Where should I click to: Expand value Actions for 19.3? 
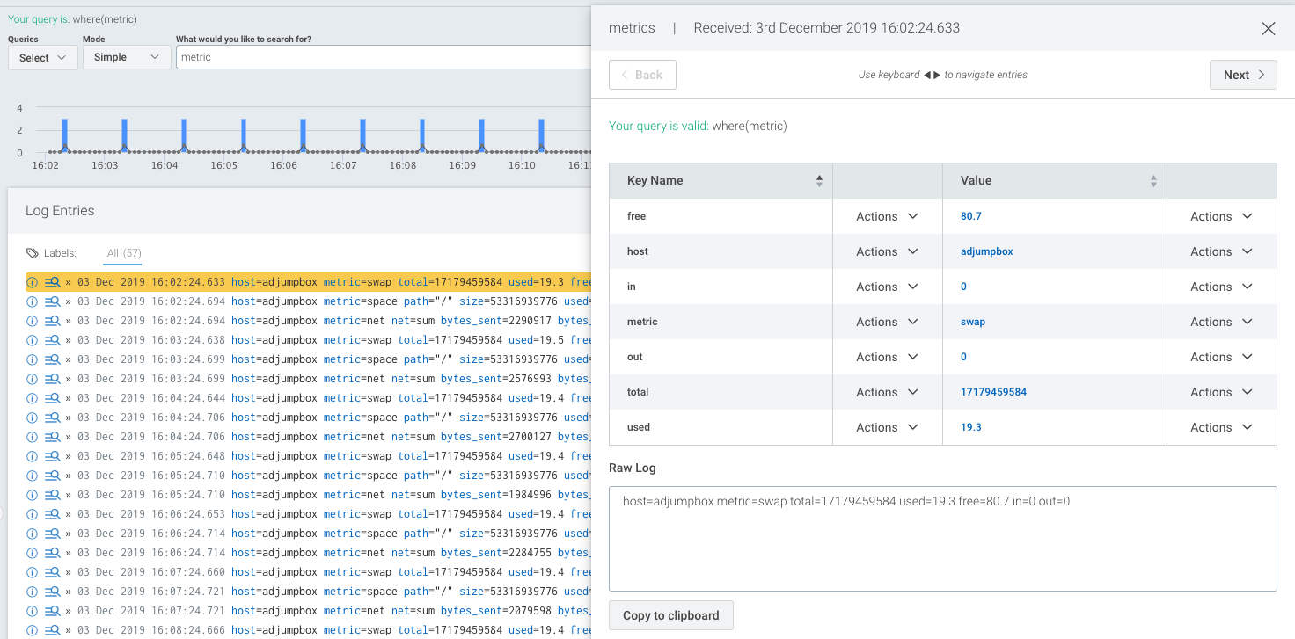[x=1221, y=427]
